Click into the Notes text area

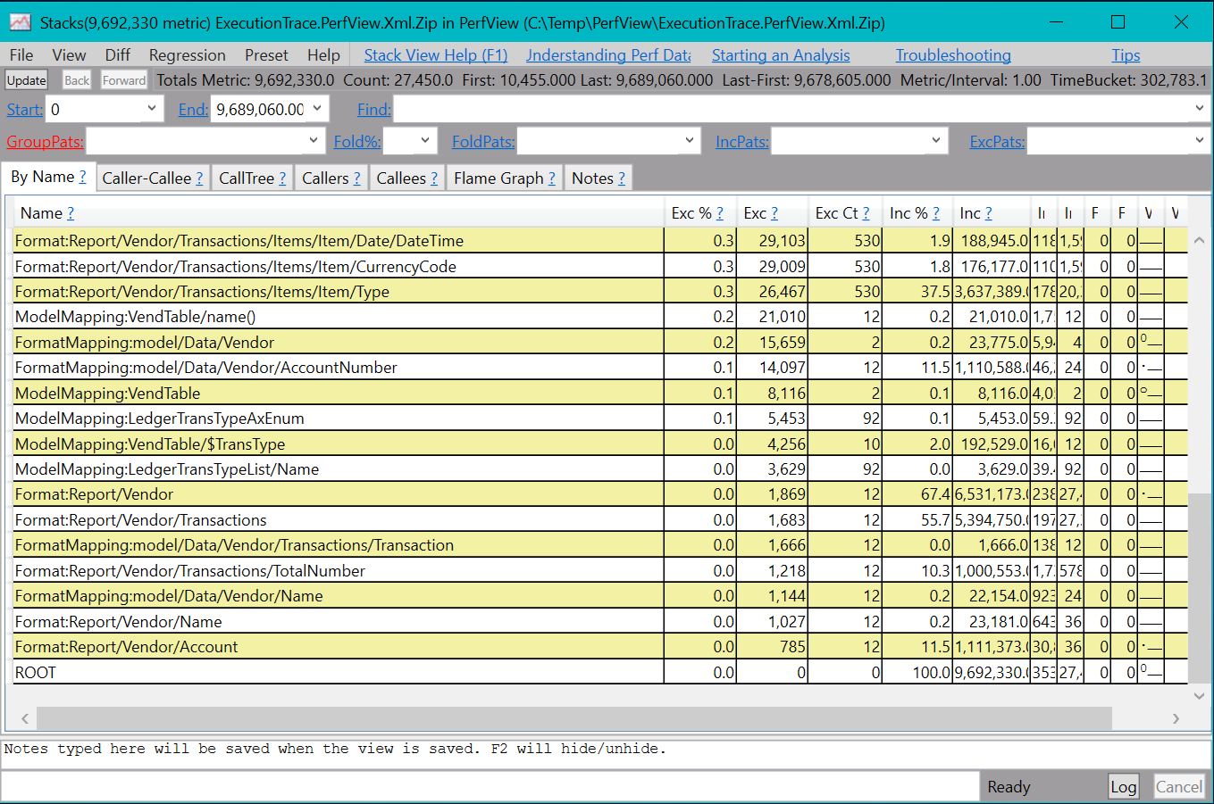click(x=606, y=754)
